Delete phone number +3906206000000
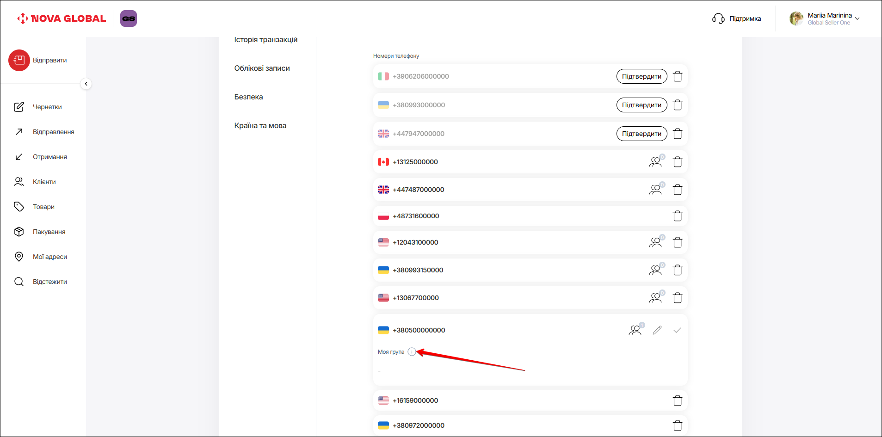882x437 pixels. coord(677,76)
